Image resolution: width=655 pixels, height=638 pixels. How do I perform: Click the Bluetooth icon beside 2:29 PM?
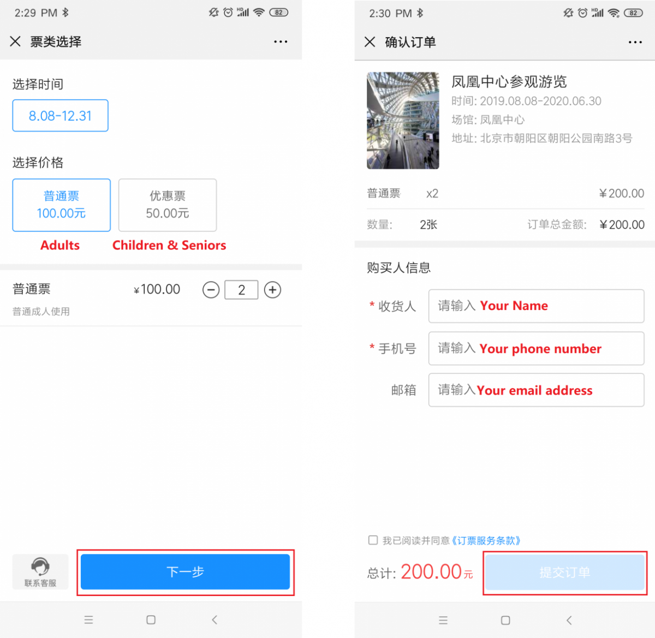tap(65, 13)
